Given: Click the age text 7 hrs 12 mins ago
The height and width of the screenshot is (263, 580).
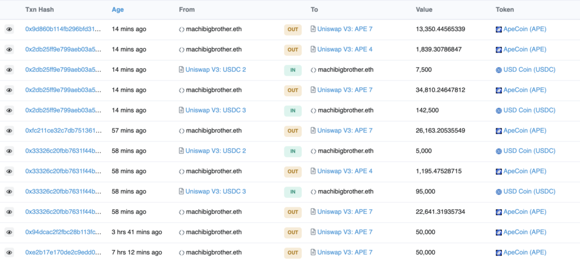Looking at the screenshot, I should point(137,252).
